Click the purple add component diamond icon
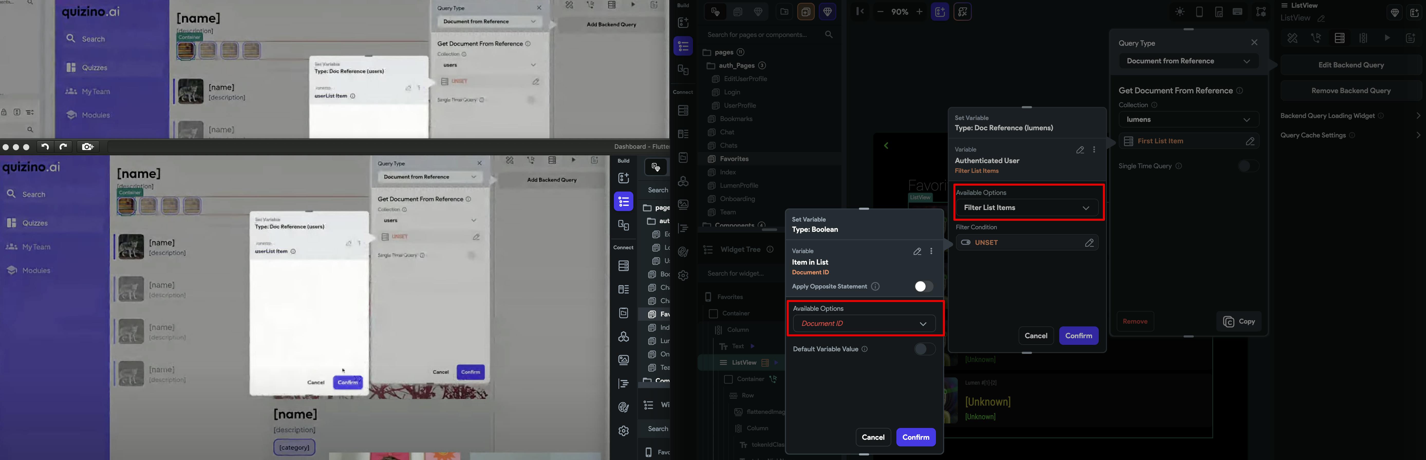Screen dimensions: 1426x460 coord(828,12)
